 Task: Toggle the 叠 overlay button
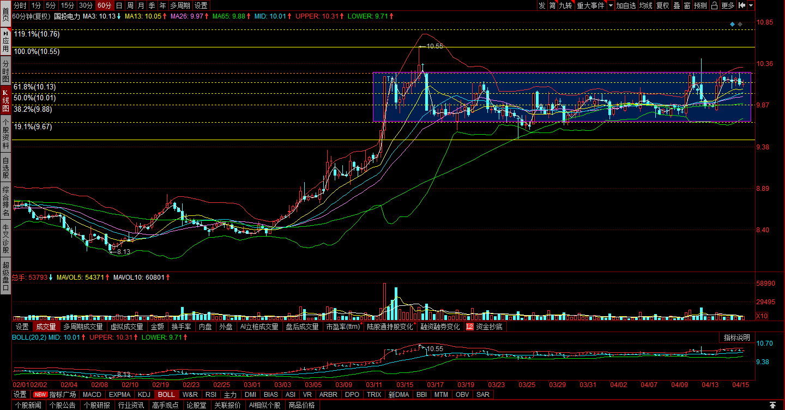pos(677,5)
